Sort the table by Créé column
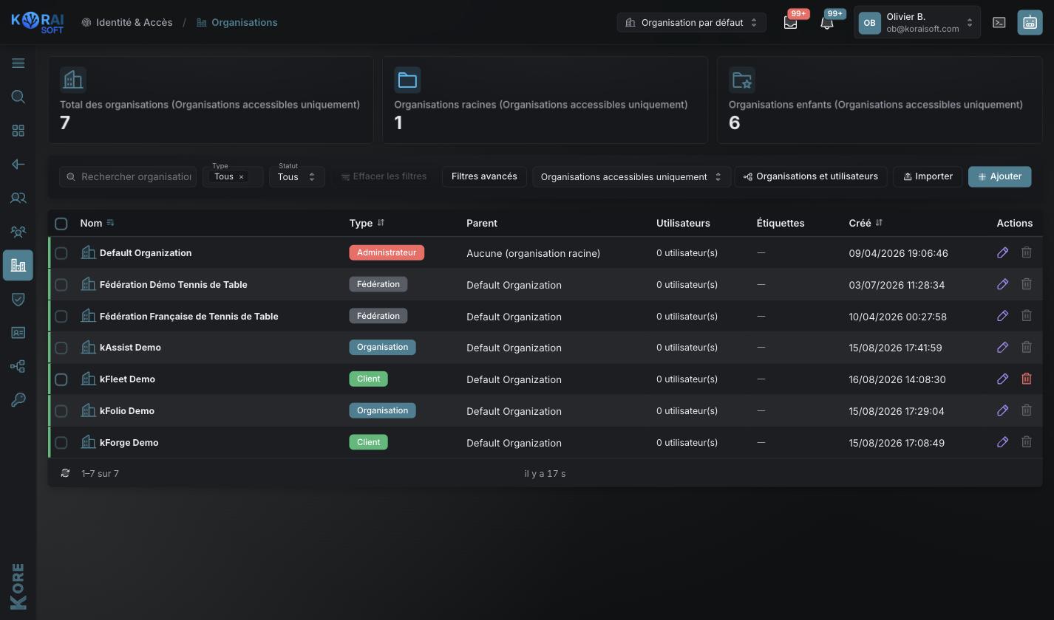This screenshot has width=1054, height=620. [866, 223]
